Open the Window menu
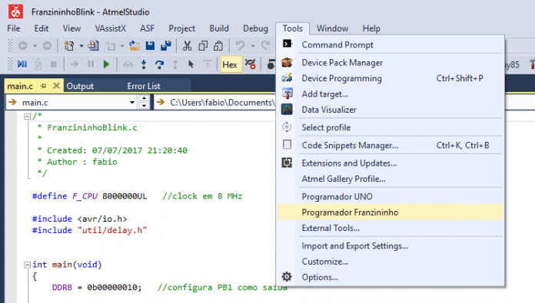 click(x=332, y=28)
